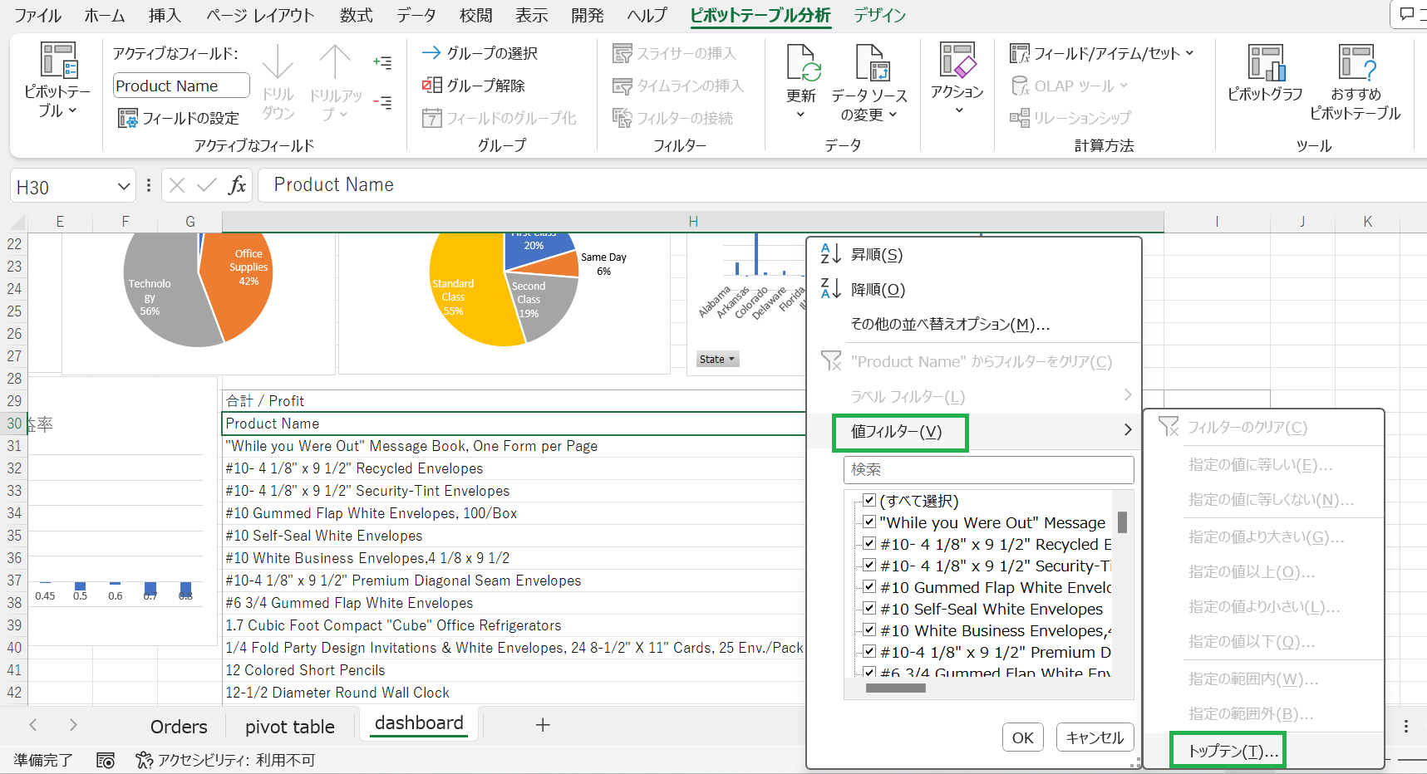
Task: Click スライサーの挿入 icon
Action: 622,54
